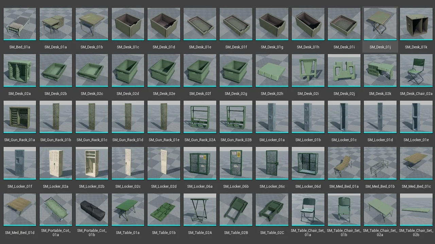Select the SM_Med_Bed_01a stretcher asset

(x=344, y=163)
